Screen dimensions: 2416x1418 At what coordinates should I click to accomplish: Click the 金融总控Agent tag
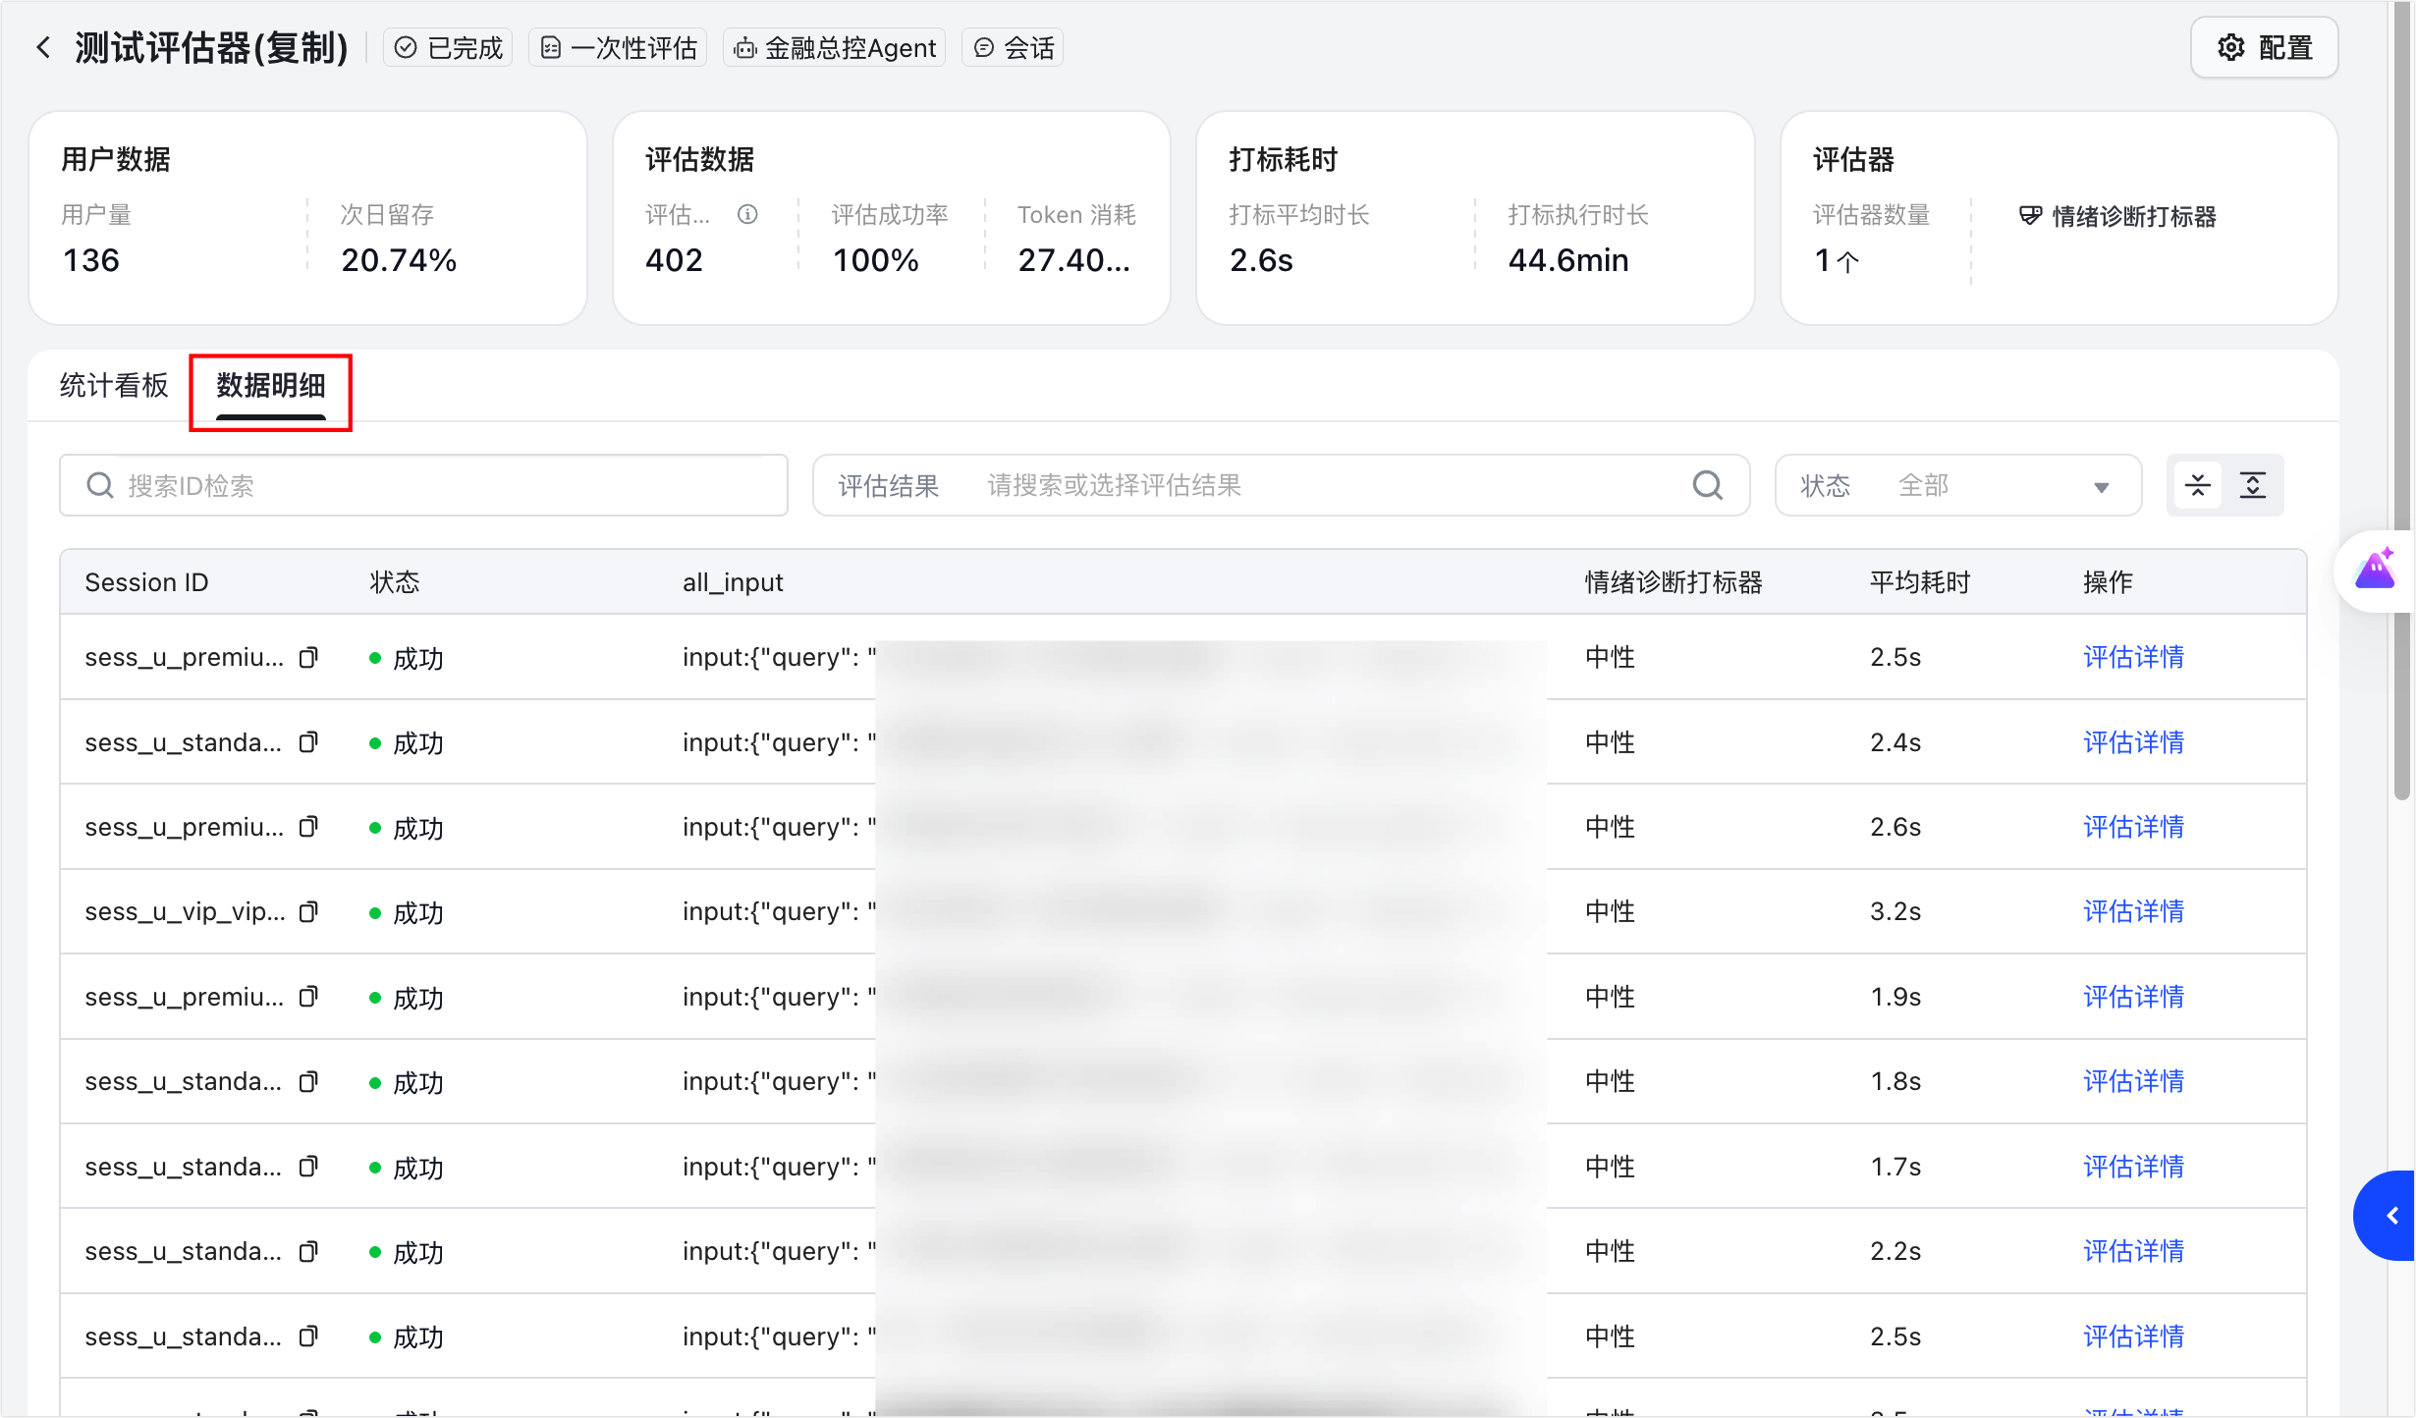point(835,47)
